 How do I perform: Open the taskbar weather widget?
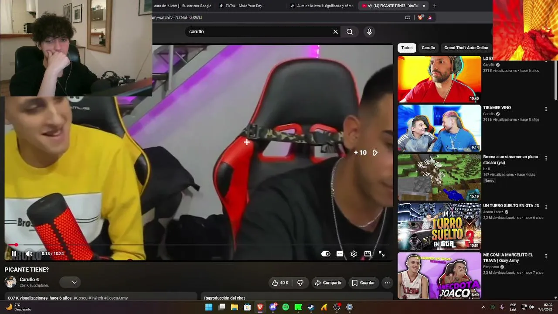pos(17,307)
